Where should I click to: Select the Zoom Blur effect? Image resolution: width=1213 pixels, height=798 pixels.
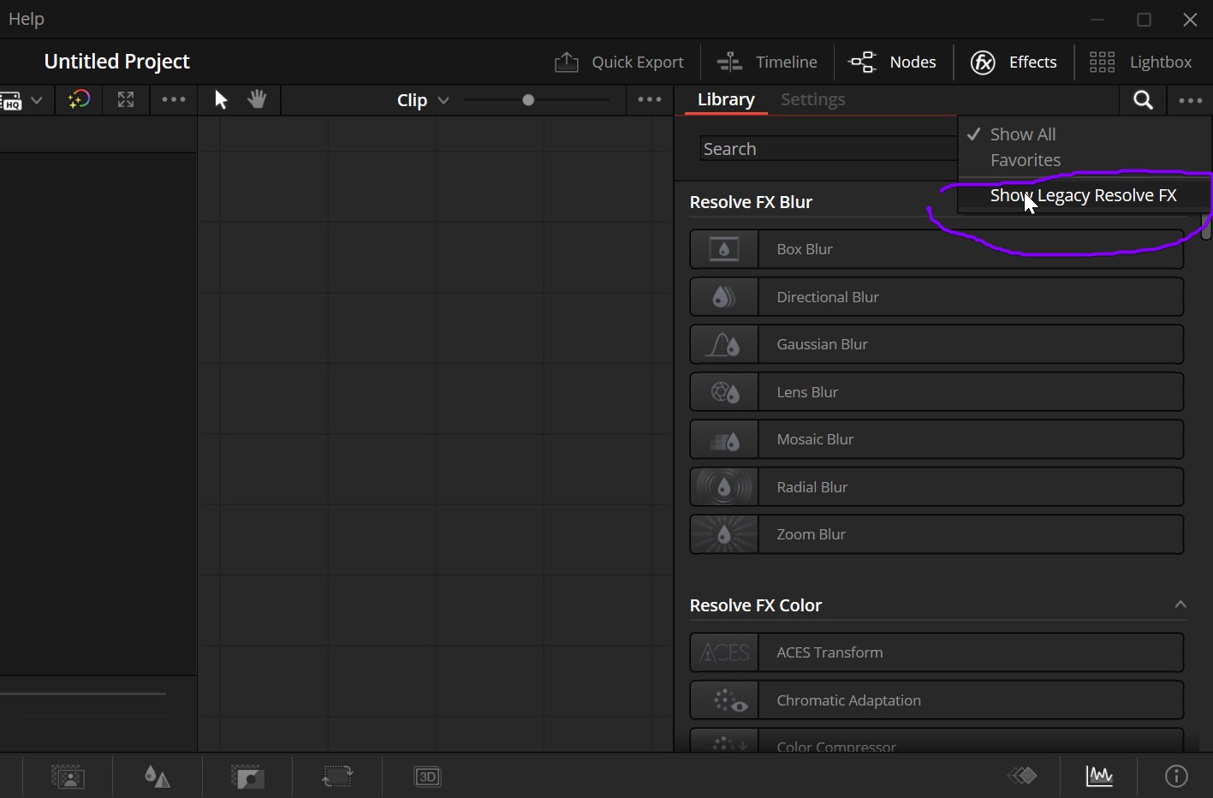pyautogui.click(x=937, y=534)
